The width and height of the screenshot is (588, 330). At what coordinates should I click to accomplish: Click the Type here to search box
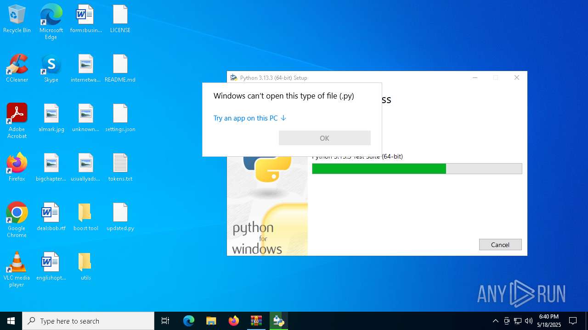[88, 321]
